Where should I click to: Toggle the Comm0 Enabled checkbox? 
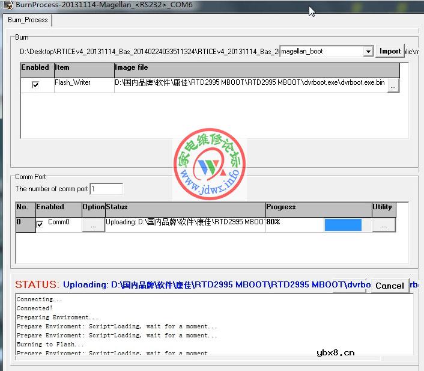[x=40, y=224]
